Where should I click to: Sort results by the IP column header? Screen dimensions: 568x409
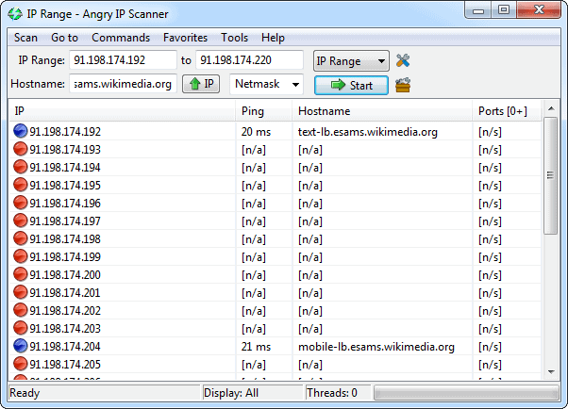[123, 111]
